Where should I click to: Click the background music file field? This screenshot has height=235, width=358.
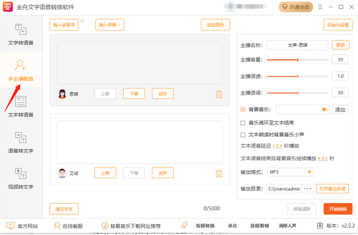point(303,110)
